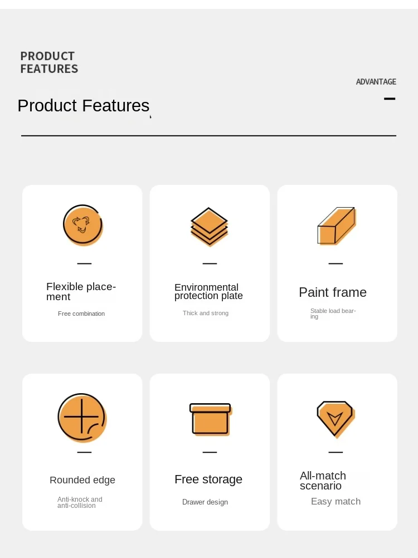Click the Rounded edge title
This screenshot has height=558, width=418.
coord(82,480)
